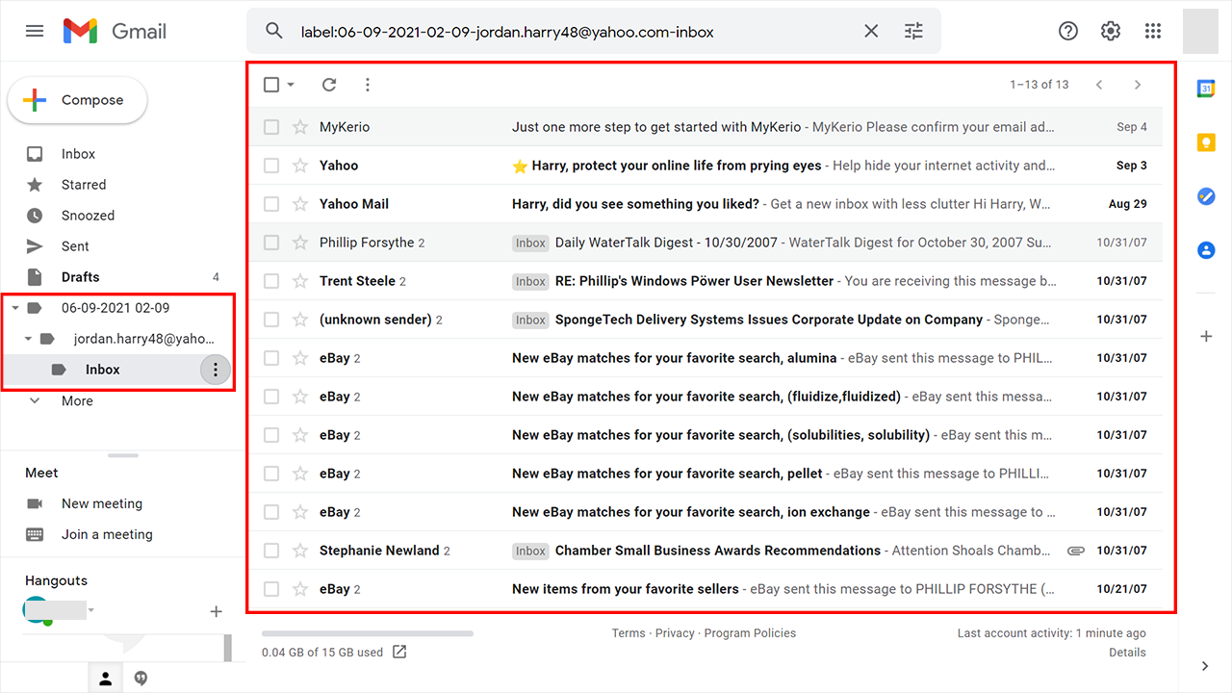Open the SpongeTech Delivery Systems email
1232x693 pixels.
706,320
